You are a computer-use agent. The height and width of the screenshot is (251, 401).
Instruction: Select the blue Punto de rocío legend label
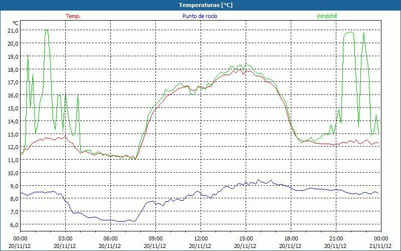pos(199,16)
